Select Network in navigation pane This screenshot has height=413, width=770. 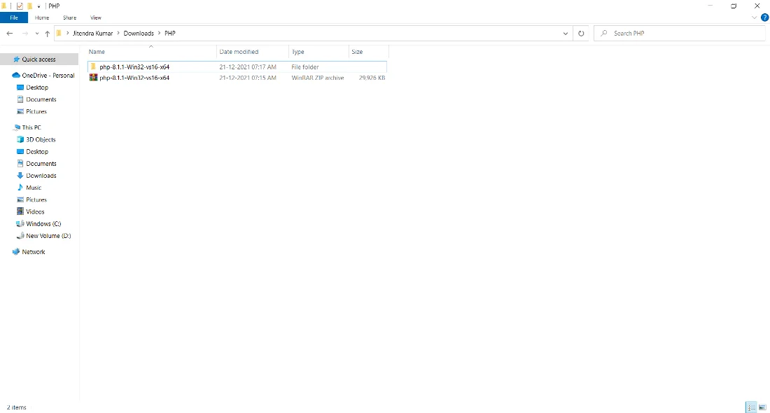pos(34,252)
